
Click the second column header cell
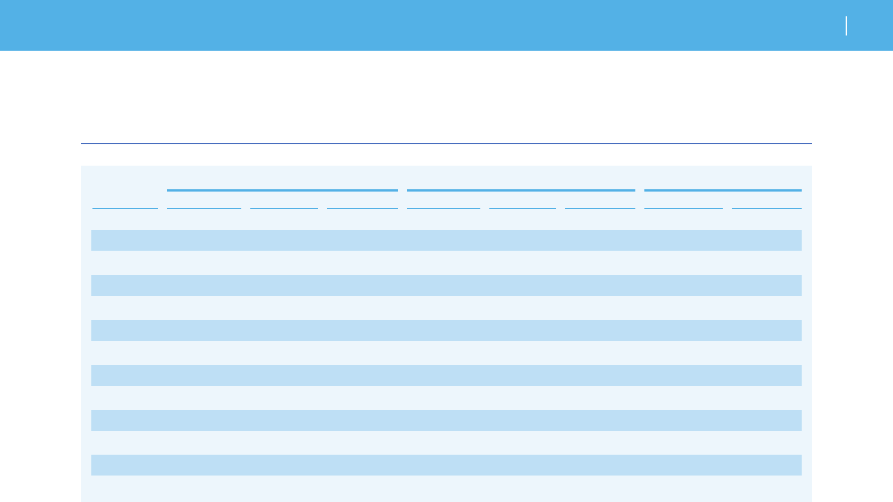pos(204,202)
